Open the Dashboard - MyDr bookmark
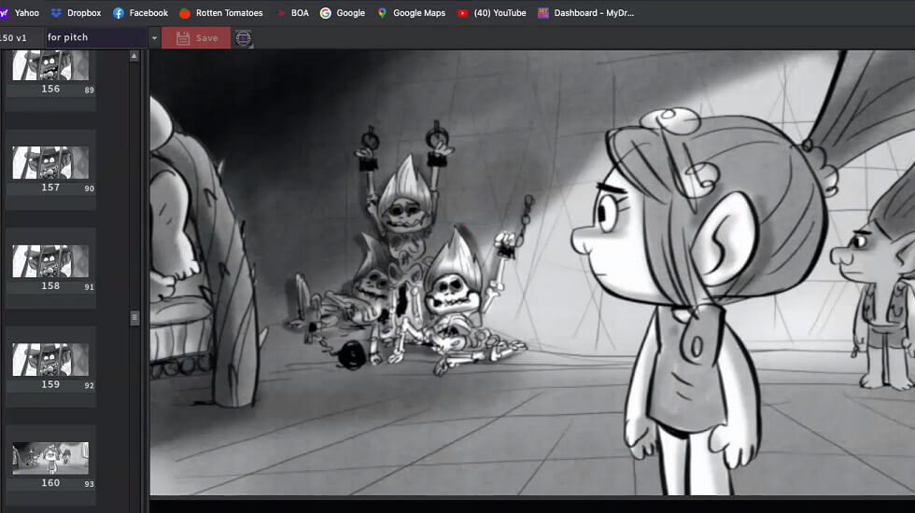Screen dimensions: 915x513 (x=585, y=13)
